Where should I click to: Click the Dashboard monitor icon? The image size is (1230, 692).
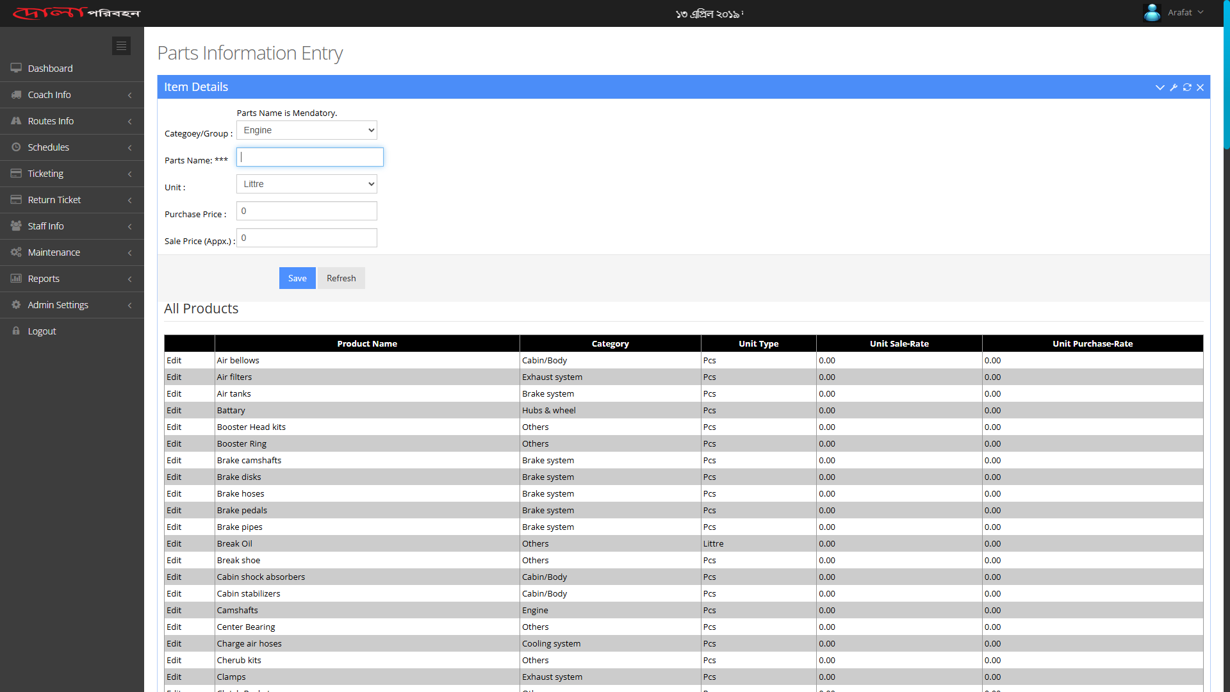pos(16,68)
